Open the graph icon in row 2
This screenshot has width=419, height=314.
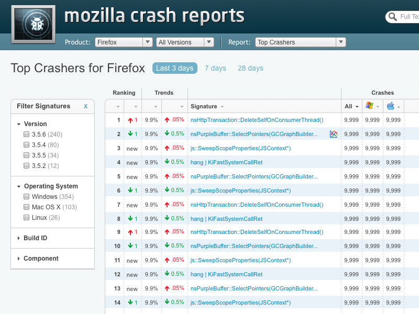click(334, 134)
